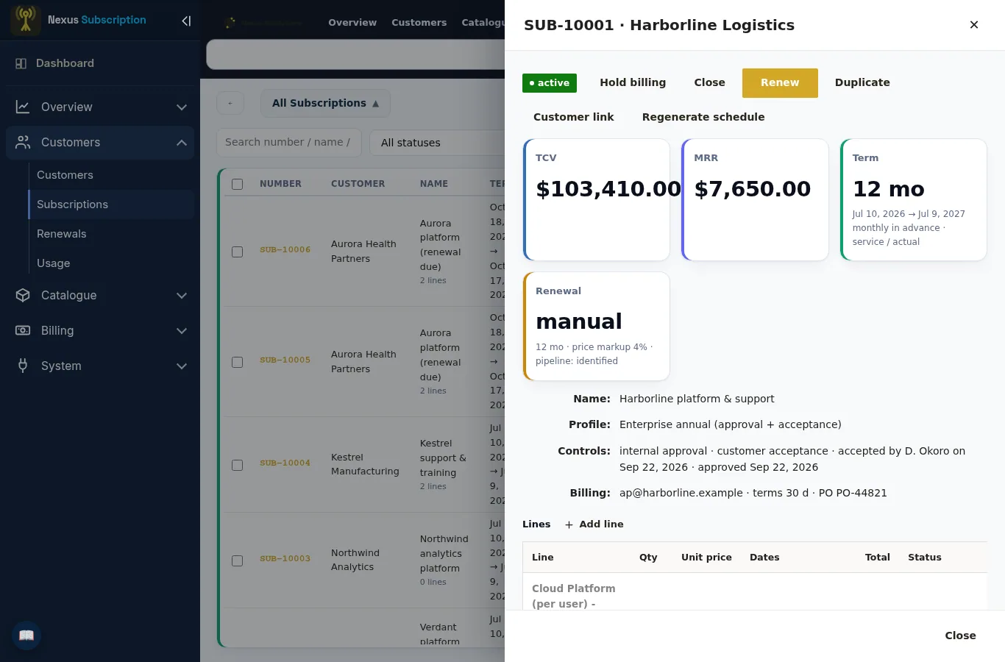Open the All statuses filter dropdown
1005x662 pixels.
(x=437, y=143)
